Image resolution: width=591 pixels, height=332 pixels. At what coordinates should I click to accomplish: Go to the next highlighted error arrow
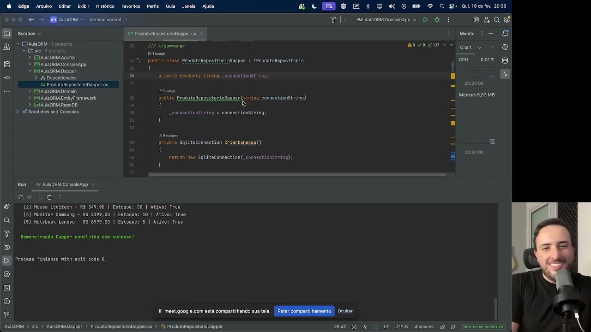click(x=451, y=45)
